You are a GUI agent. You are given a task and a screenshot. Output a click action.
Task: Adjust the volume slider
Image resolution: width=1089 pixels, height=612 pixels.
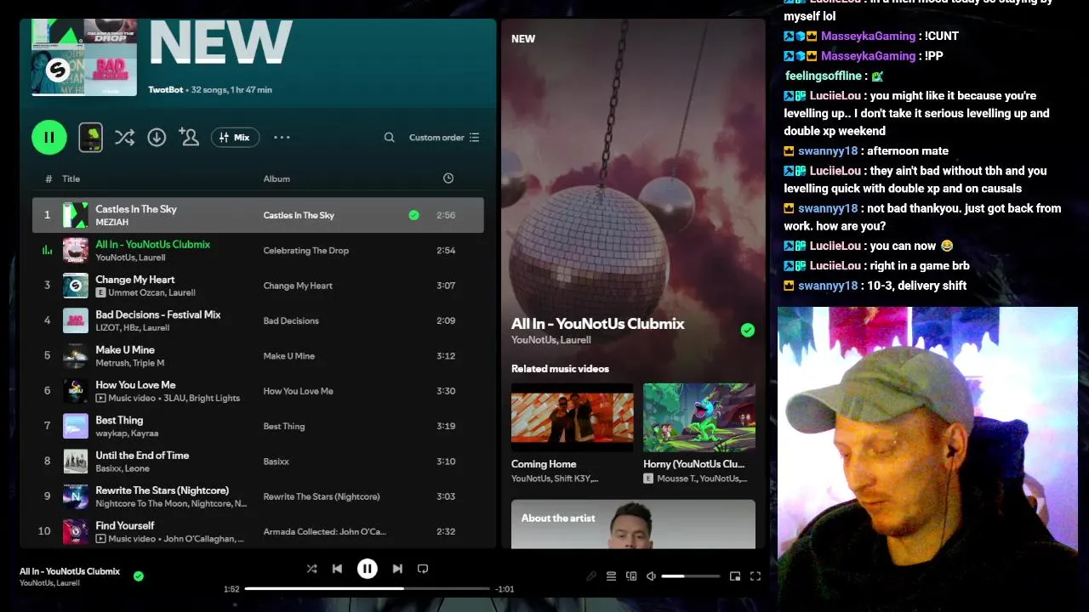(690, 576)
